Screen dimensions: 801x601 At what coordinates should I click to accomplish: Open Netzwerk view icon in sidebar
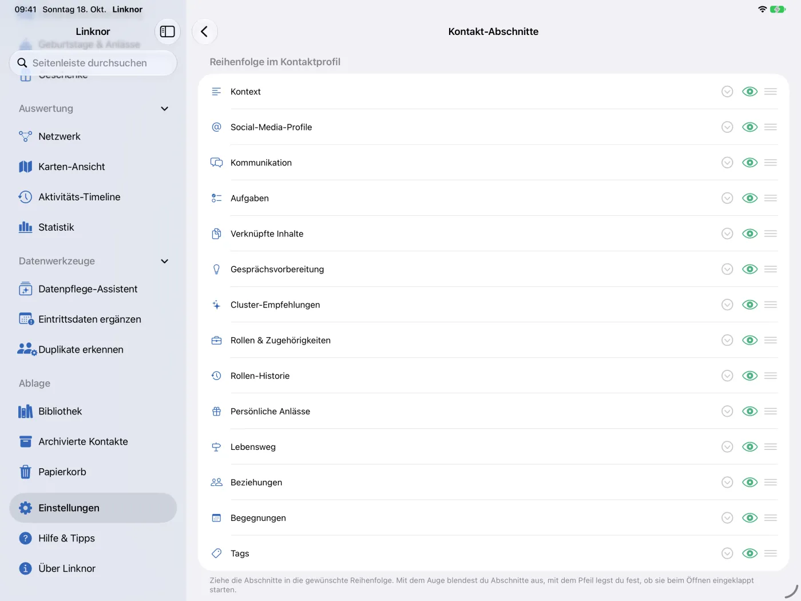tap(25, 136)
